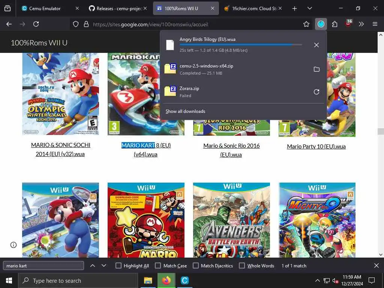
Task: Open MARIO KART 8 (EU) link
Action: click(146, 150)
